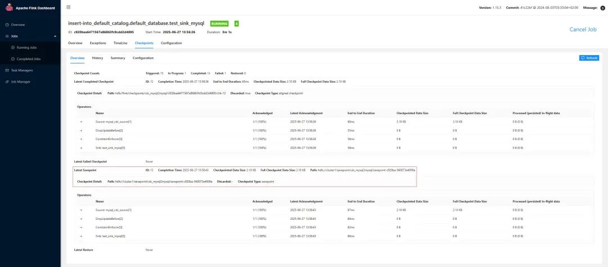
Task: Click the job title insert-into_default_catalog.default_database.test_sink_mysql
Action: (x=136, y=23)
